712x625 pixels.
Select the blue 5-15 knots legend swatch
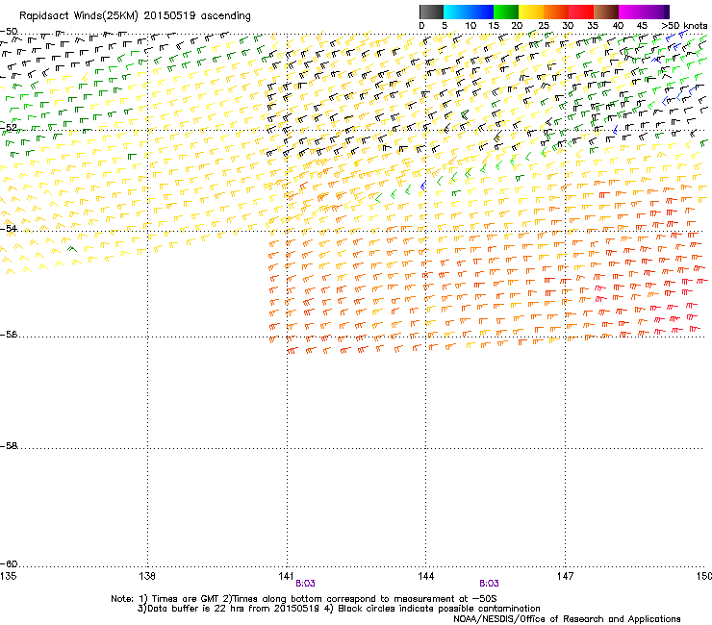point(469,12)
